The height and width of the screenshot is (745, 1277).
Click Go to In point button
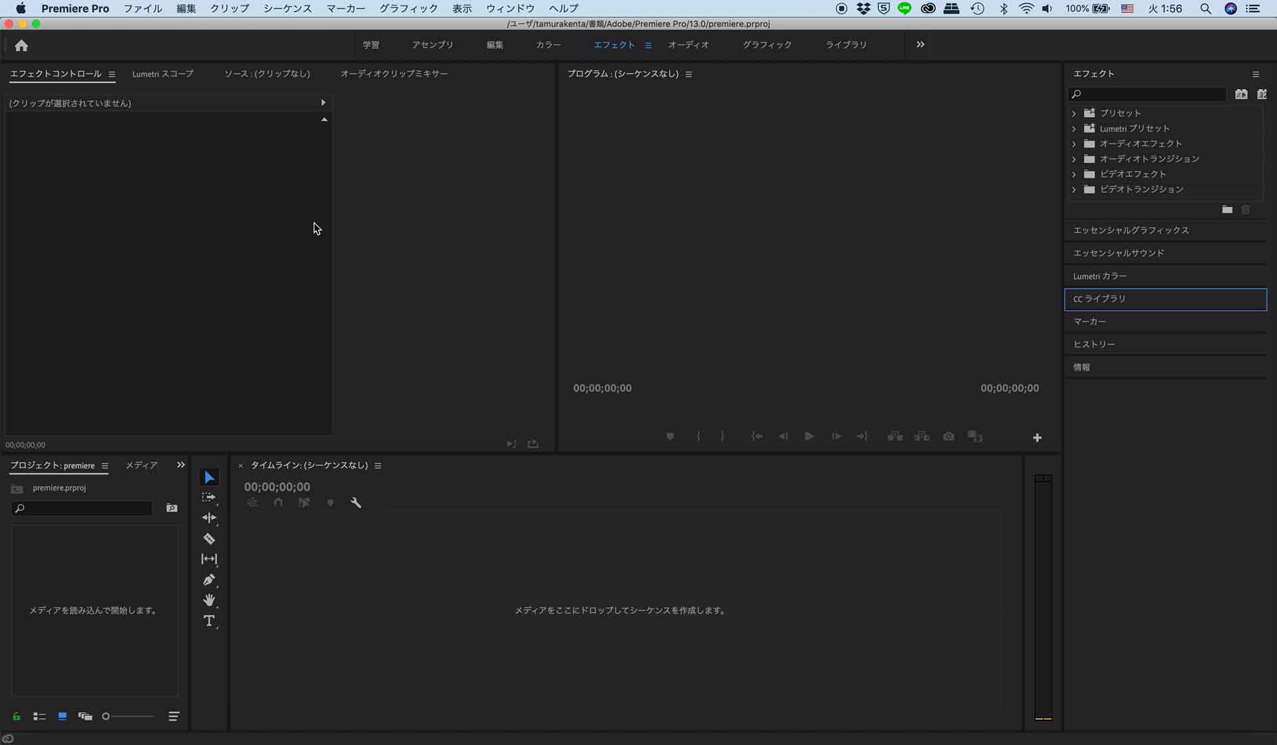(756, 436)
